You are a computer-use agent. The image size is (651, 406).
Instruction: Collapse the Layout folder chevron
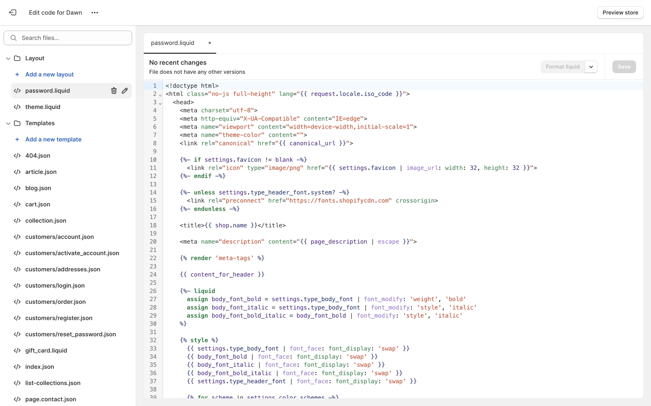click(8, 59)
